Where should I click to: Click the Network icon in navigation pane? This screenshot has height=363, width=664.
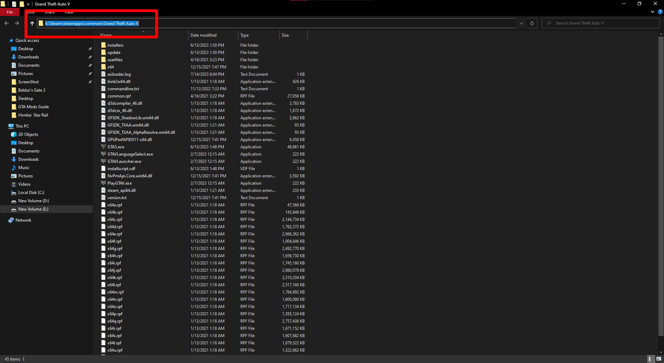[11, 220]
